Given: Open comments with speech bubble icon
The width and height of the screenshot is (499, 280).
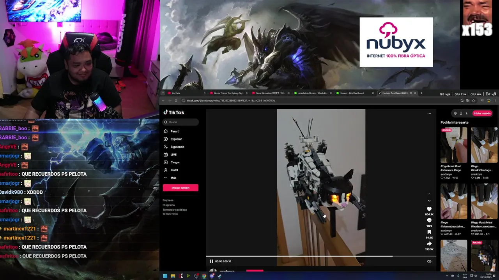Looking at the screenshot, I should point(429,220).
